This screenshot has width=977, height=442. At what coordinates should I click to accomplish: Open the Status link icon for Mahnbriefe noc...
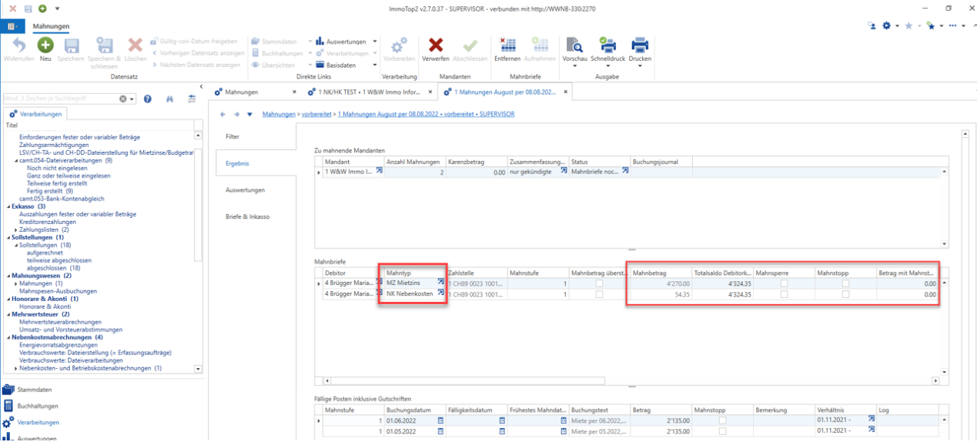pyautogui.click(x=625, y=172)
